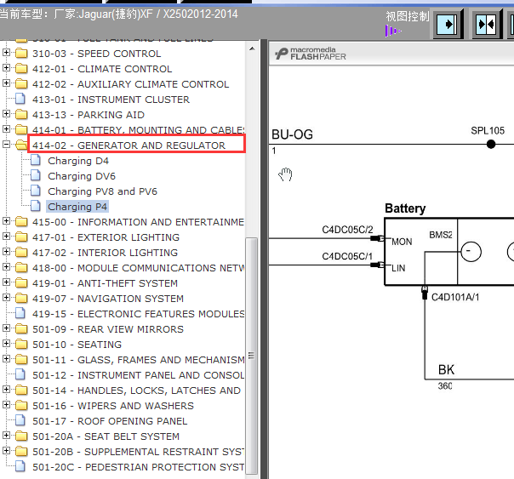Click the Charging D4 page icon

click(x=36, y=161)
